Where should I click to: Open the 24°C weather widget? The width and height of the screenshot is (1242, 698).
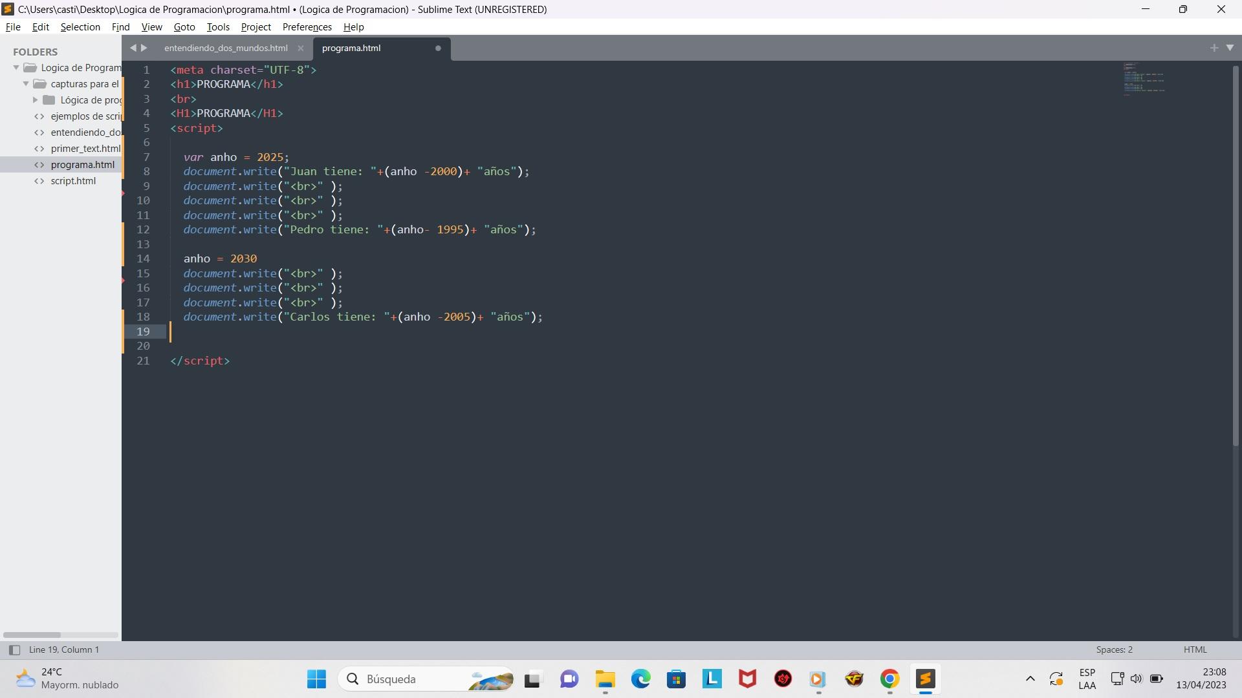pyautogui.click(x=67, y=679)
